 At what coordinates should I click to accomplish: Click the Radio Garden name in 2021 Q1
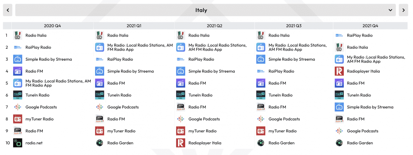click(x=120, y=143)
